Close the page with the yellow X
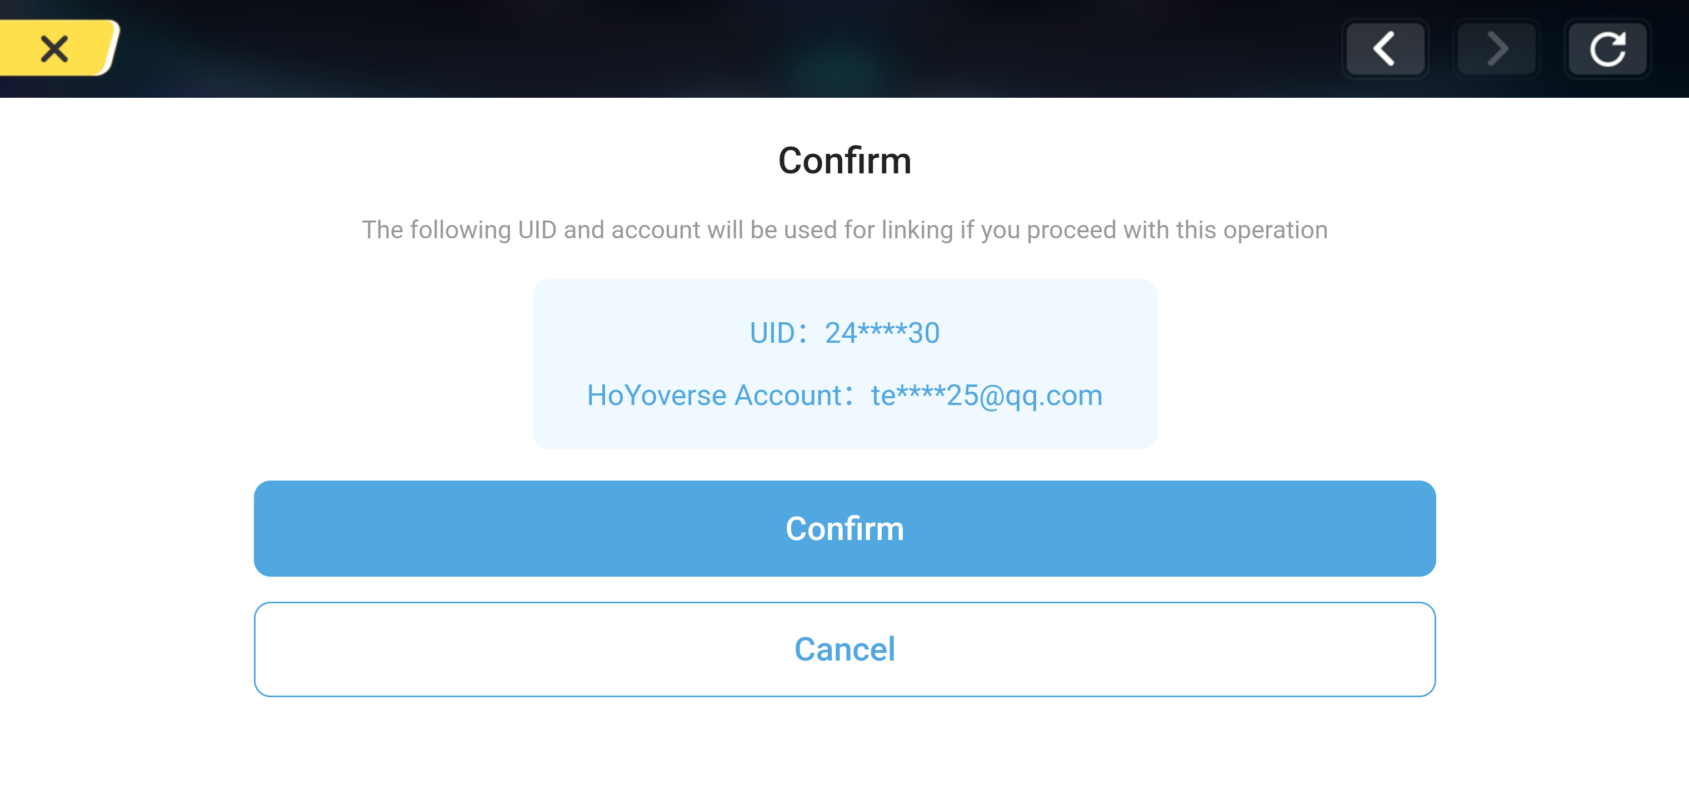 point(56,48)
